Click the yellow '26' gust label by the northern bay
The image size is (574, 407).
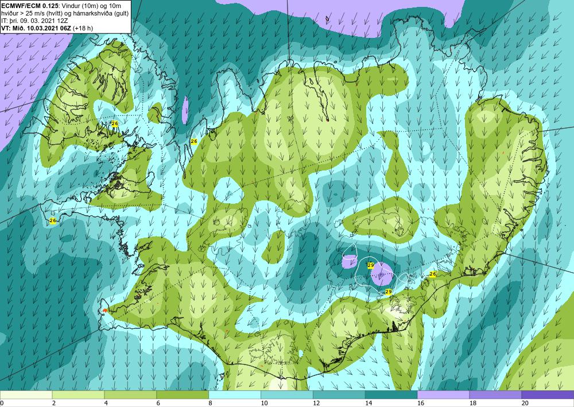[x=194, y=141]
